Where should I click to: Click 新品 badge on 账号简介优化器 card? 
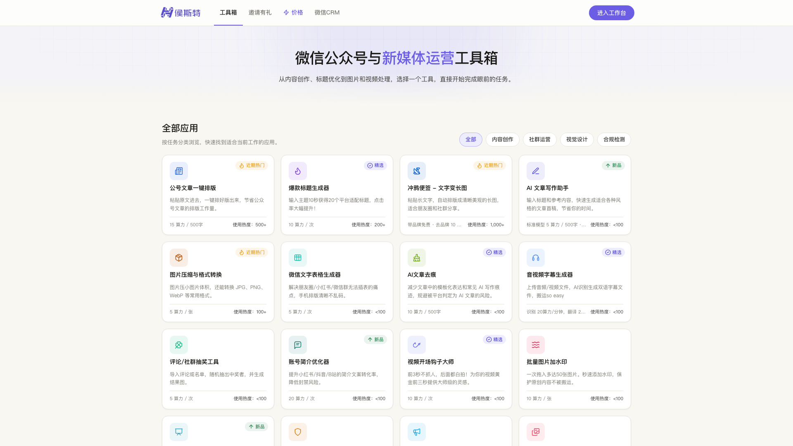tap(375, 339)
